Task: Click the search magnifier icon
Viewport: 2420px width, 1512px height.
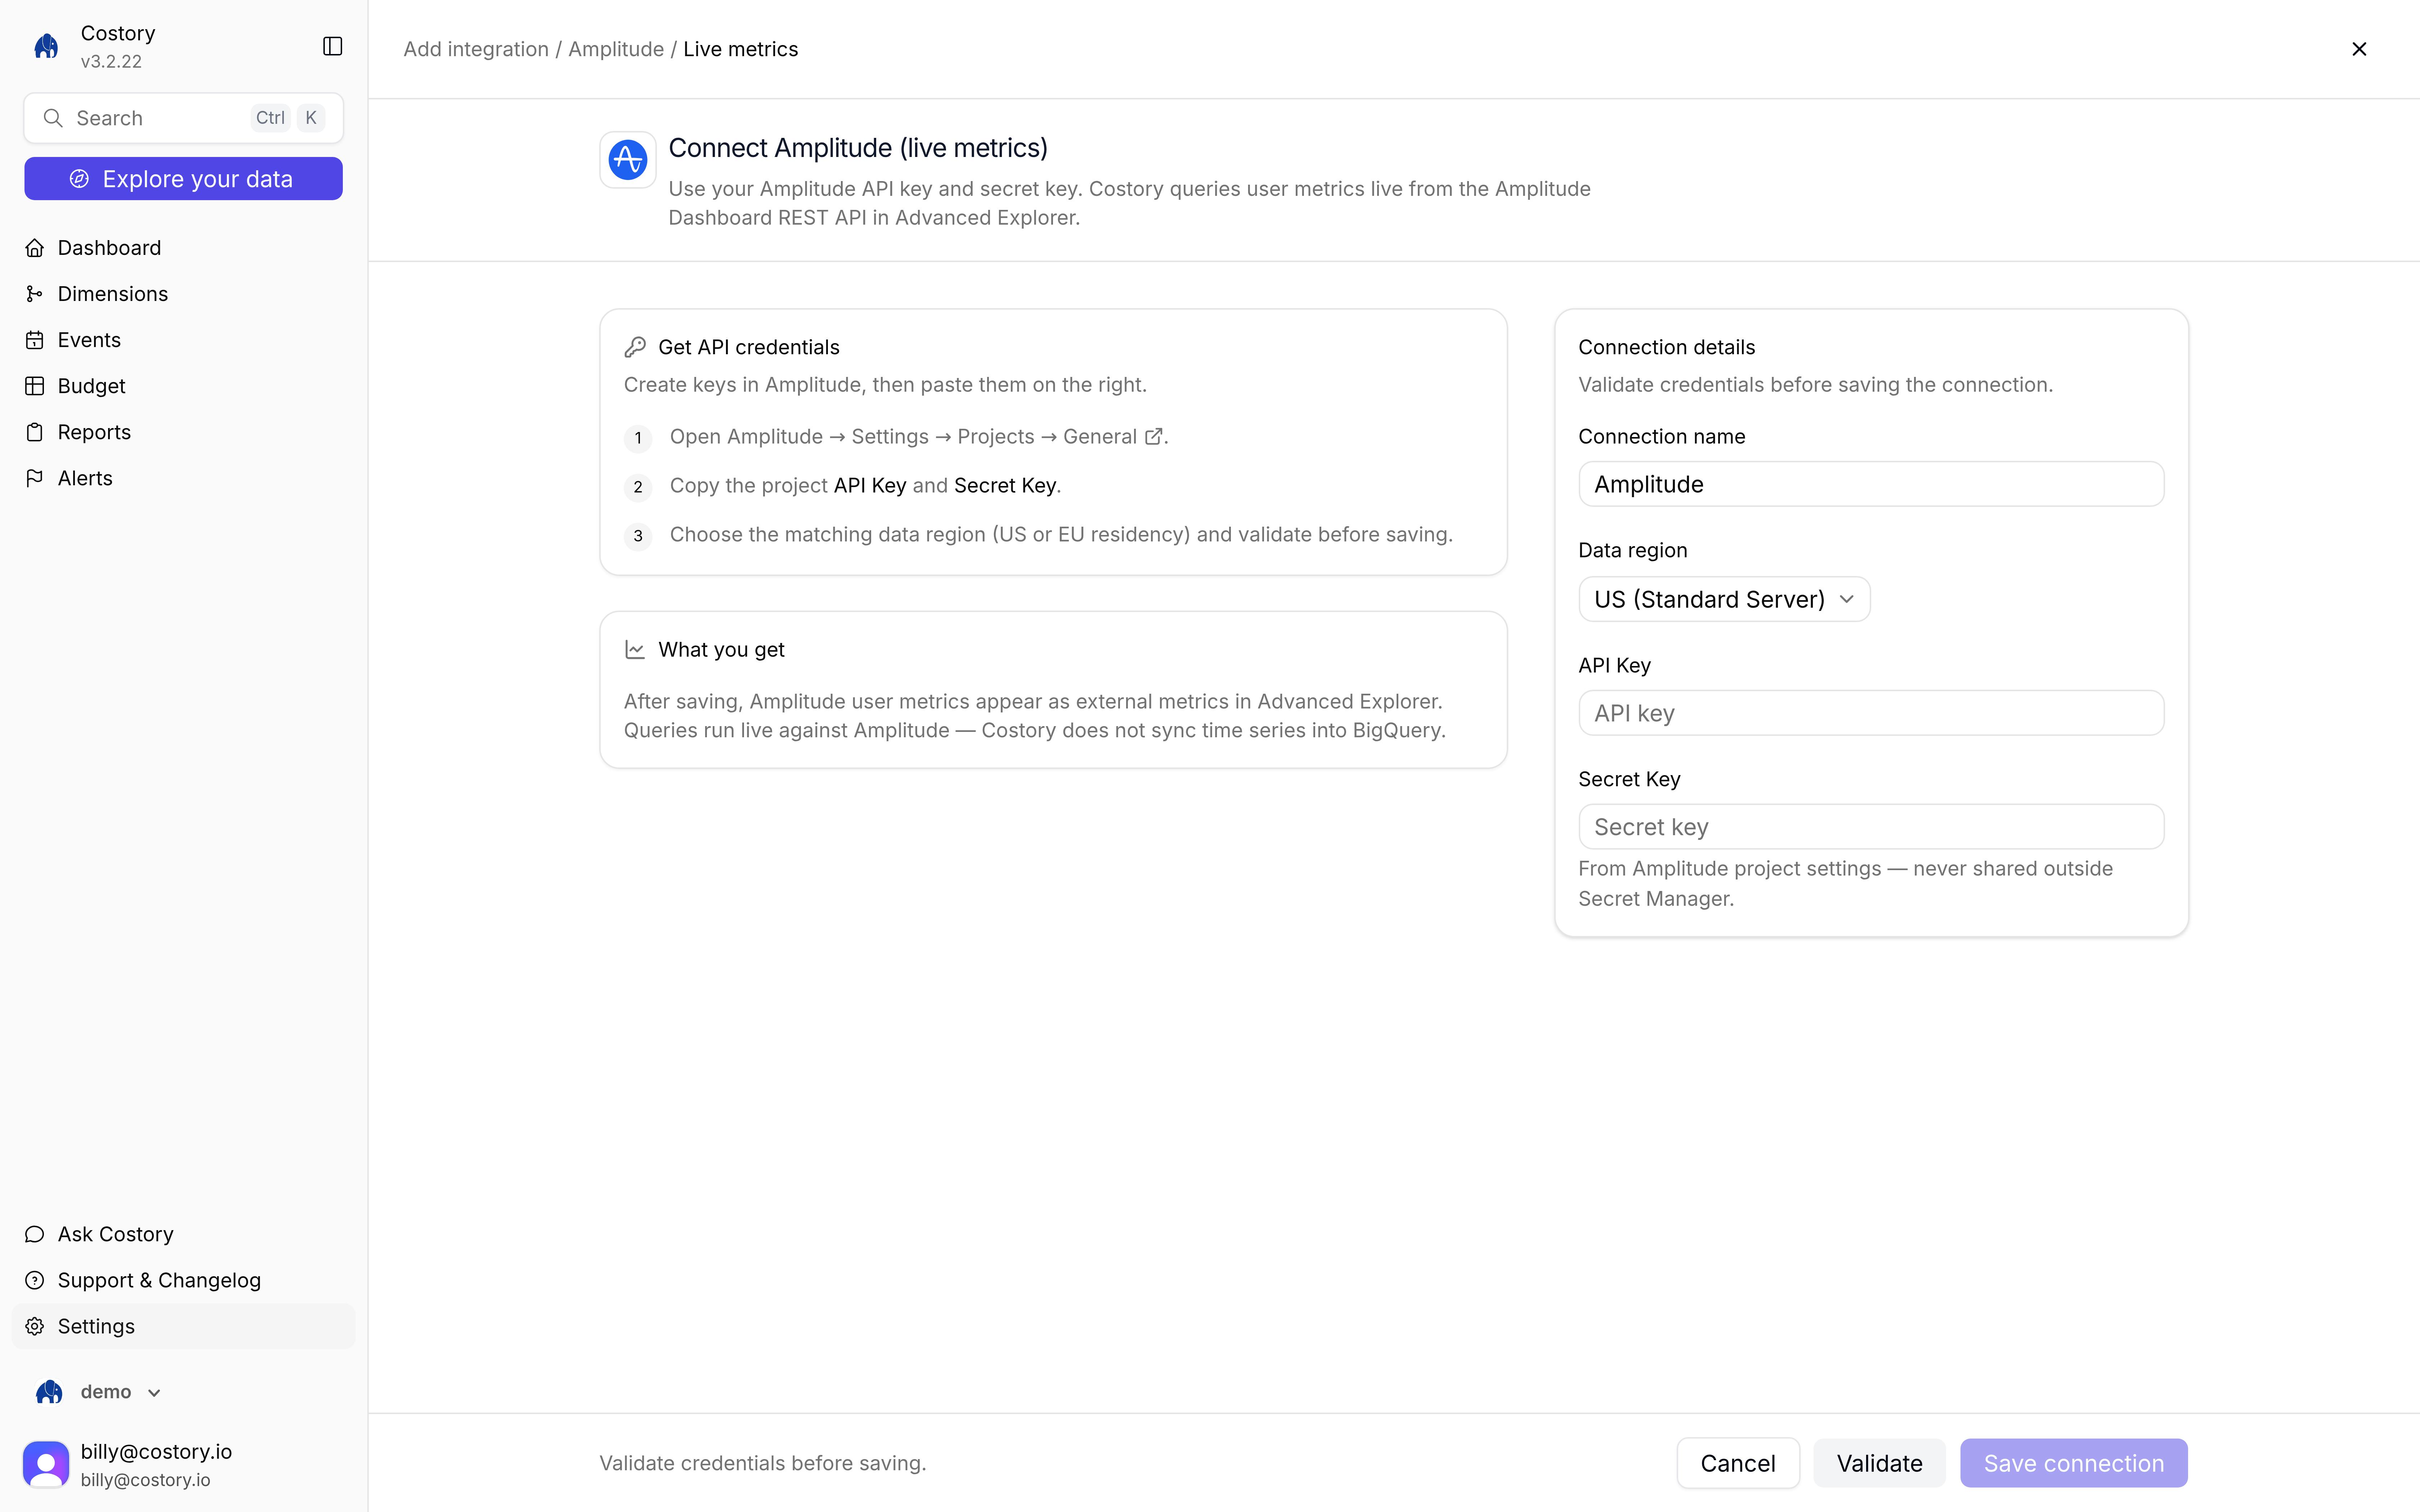Action: 53,118
